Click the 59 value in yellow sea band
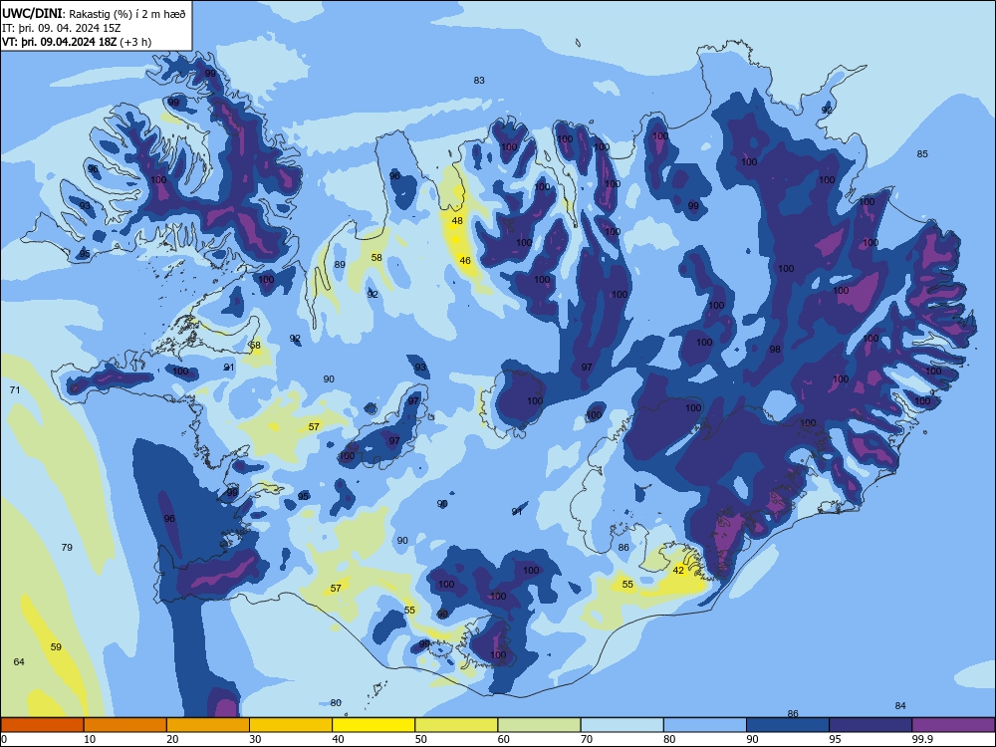 pos(56,646)
